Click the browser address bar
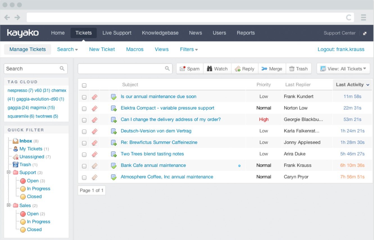 pyautogui.click(x=191, y=17)
